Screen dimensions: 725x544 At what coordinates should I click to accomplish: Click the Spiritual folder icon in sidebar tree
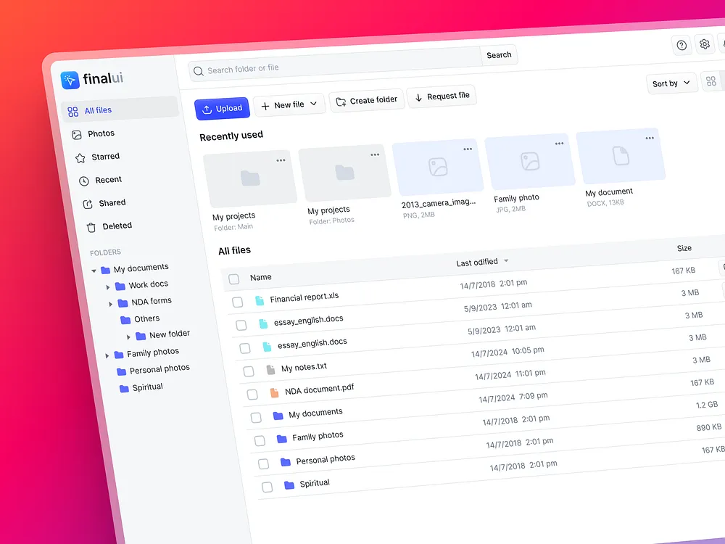[x=124, y=389]
